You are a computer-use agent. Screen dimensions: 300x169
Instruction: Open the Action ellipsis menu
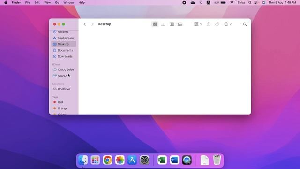pyautogui.click(x=228, y=24)
